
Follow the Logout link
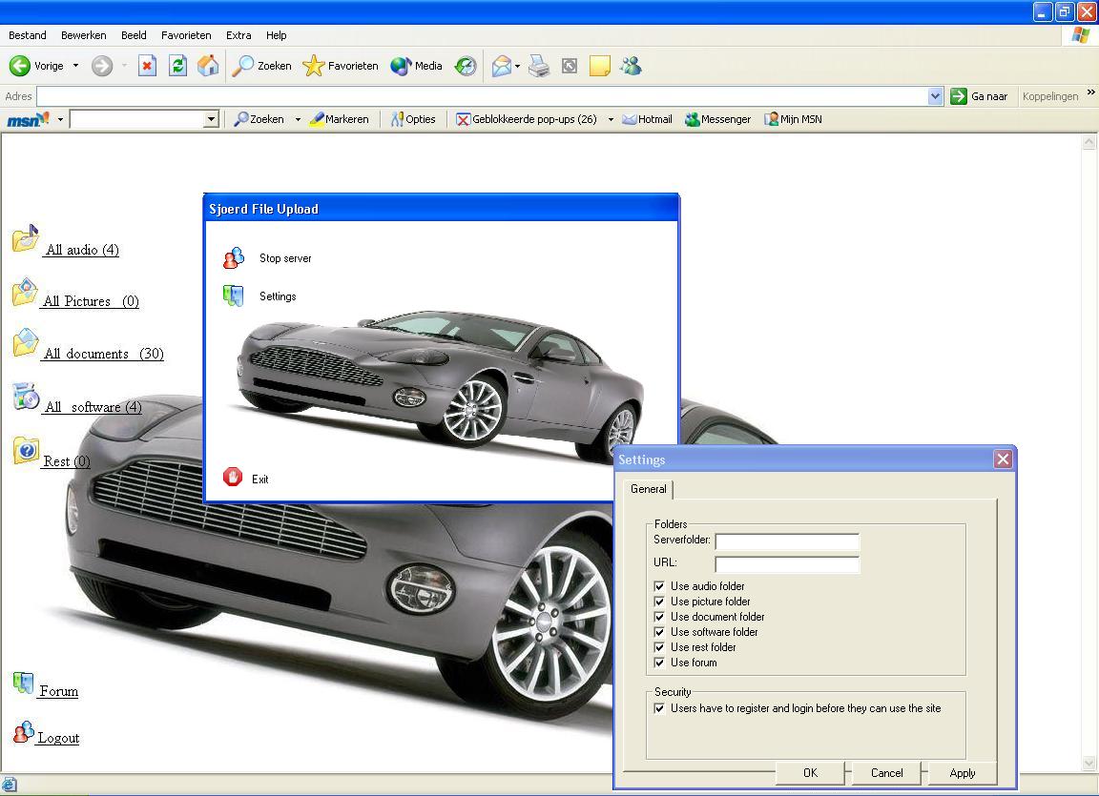point(57,738)
